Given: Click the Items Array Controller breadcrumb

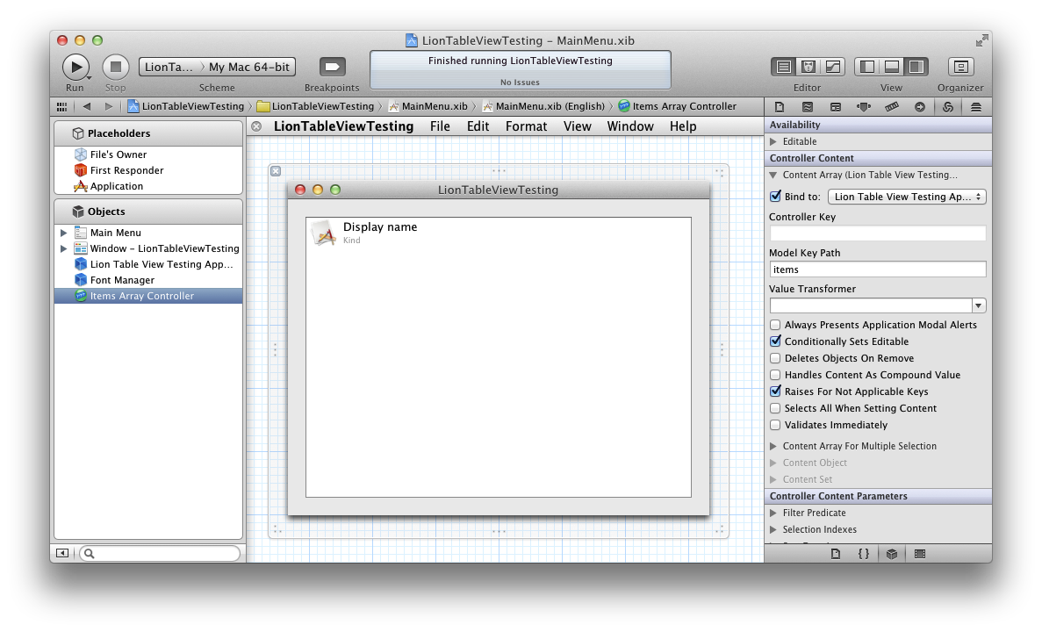Looking at the screenshot, I should pos(677,106).
